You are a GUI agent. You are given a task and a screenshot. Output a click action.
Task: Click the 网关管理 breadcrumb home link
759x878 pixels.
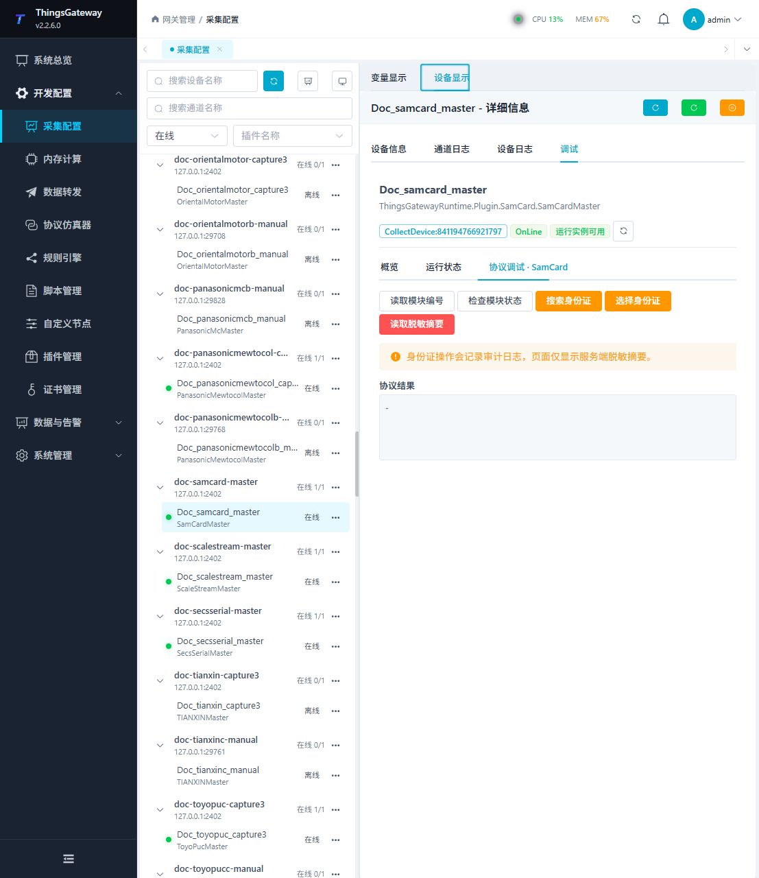point(173,19)
